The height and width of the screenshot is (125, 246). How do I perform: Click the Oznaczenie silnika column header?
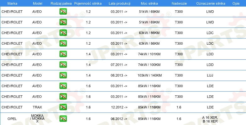tap(210, 3)
